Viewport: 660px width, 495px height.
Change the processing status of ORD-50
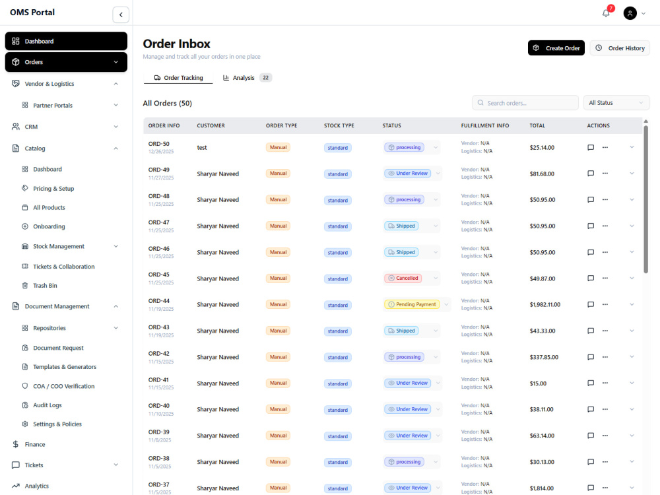pyautogui.click(x=412, y=147)
